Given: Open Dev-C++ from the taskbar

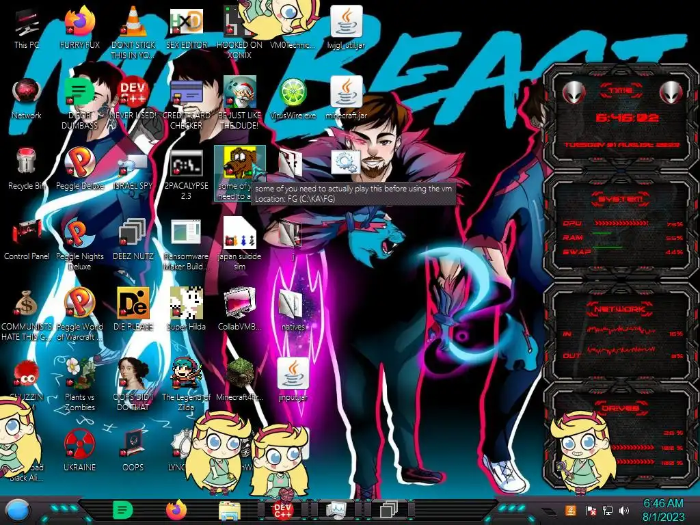Looking at the screenshot, I should pos(282,510).
